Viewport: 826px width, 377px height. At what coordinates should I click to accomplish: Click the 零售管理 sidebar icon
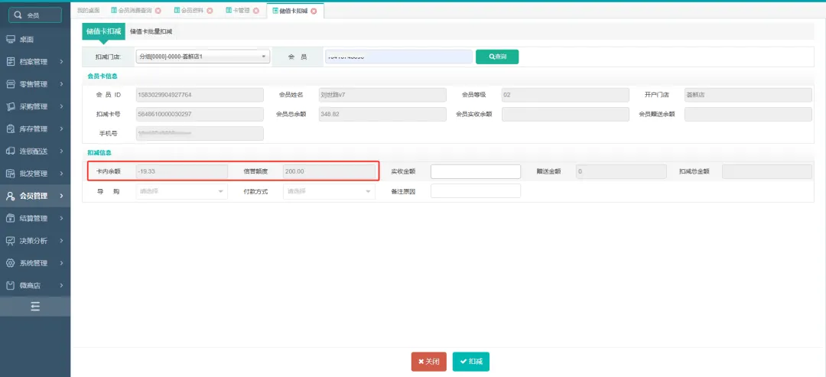click(x=11, y=84)
